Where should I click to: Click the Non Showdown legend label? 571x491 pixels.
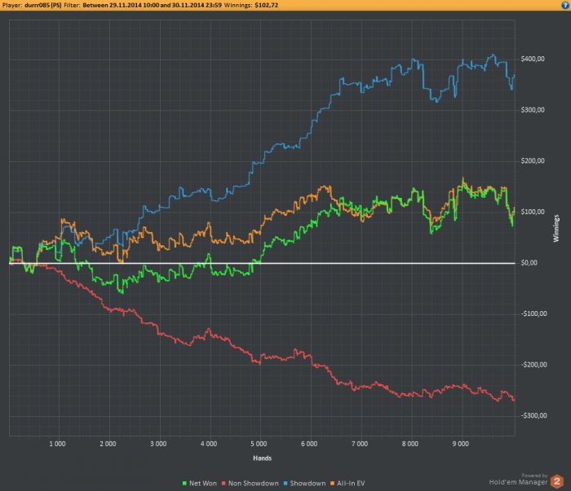[x=254, y=484]
